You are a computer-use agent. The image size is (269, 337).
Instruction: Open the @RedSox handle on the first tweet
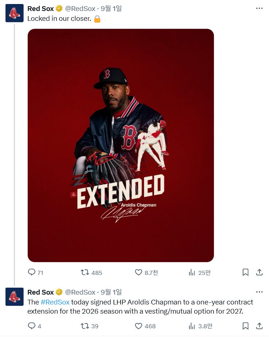80,9
